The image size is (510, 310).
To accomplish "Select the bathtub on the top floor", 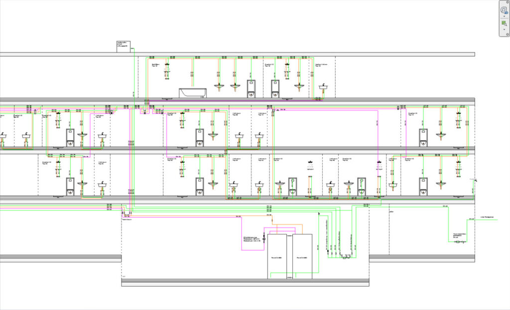I will coord(193,93).
